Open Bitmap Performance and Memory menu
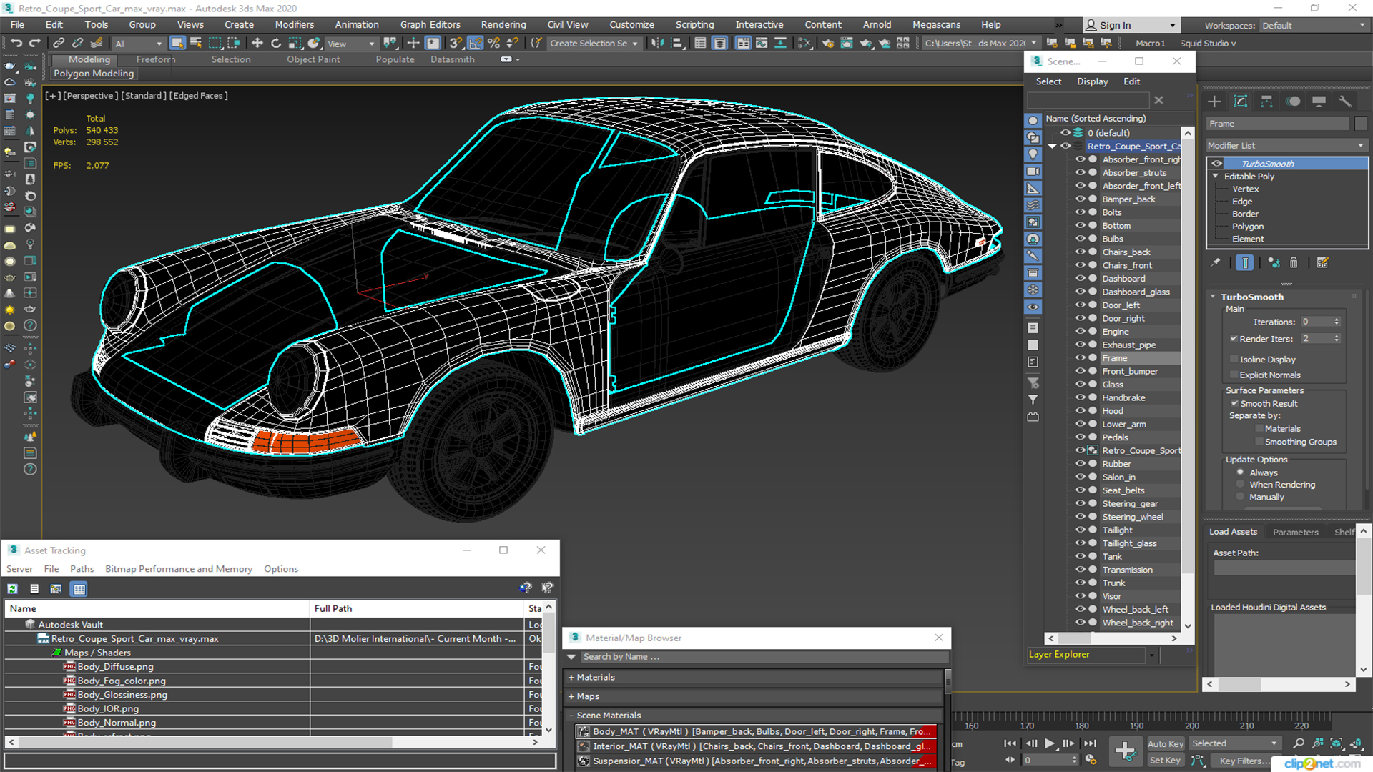The height and width of the screenshot is (772, 1373). tap(179, 569)
